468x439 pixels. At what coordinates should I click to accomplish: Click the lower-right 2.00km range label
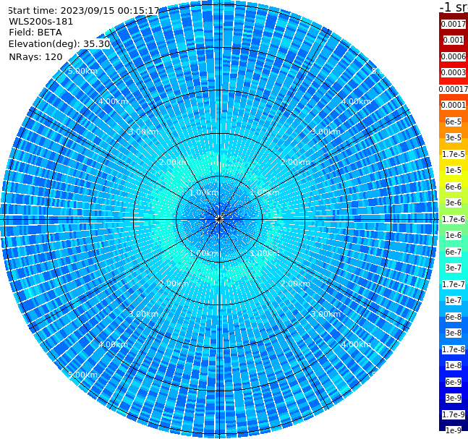(295, 284)
